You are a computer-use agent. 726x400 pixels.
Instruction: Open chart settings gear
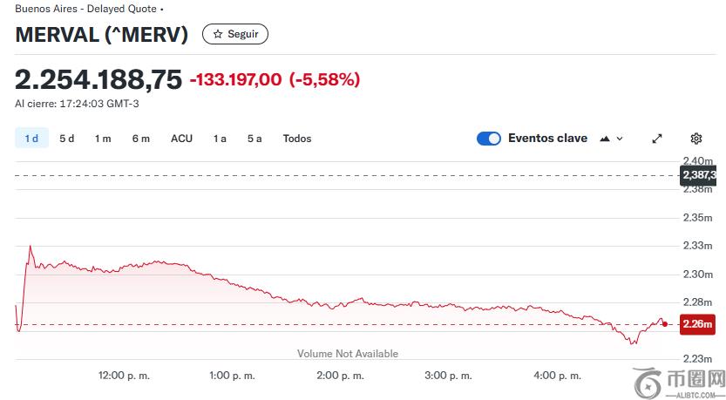point(696,139)
